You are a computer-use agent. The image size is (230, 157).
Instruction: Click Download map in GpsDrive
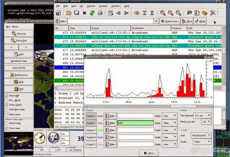19,61
